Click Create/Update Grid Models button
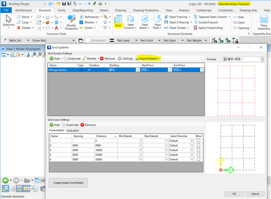This screenshot has width=271, height=199. [x=68, y=183]
